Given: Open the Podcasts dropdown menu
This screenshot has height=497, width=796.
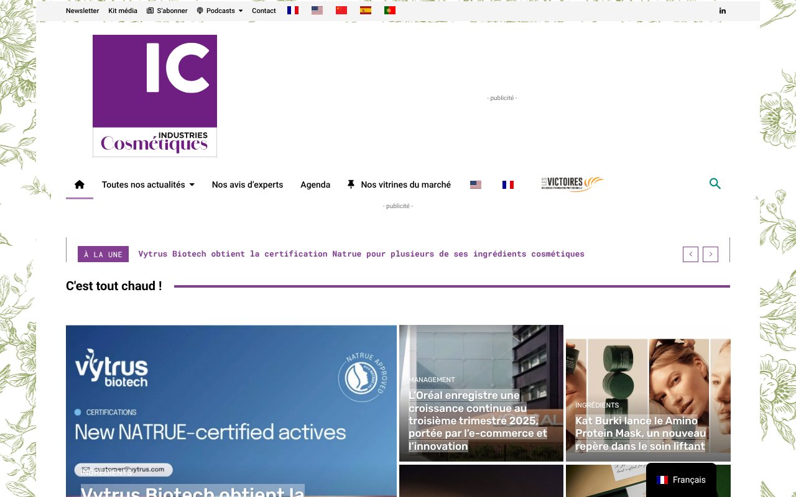Looking at the screenshot, I should [x=219, y=11].
